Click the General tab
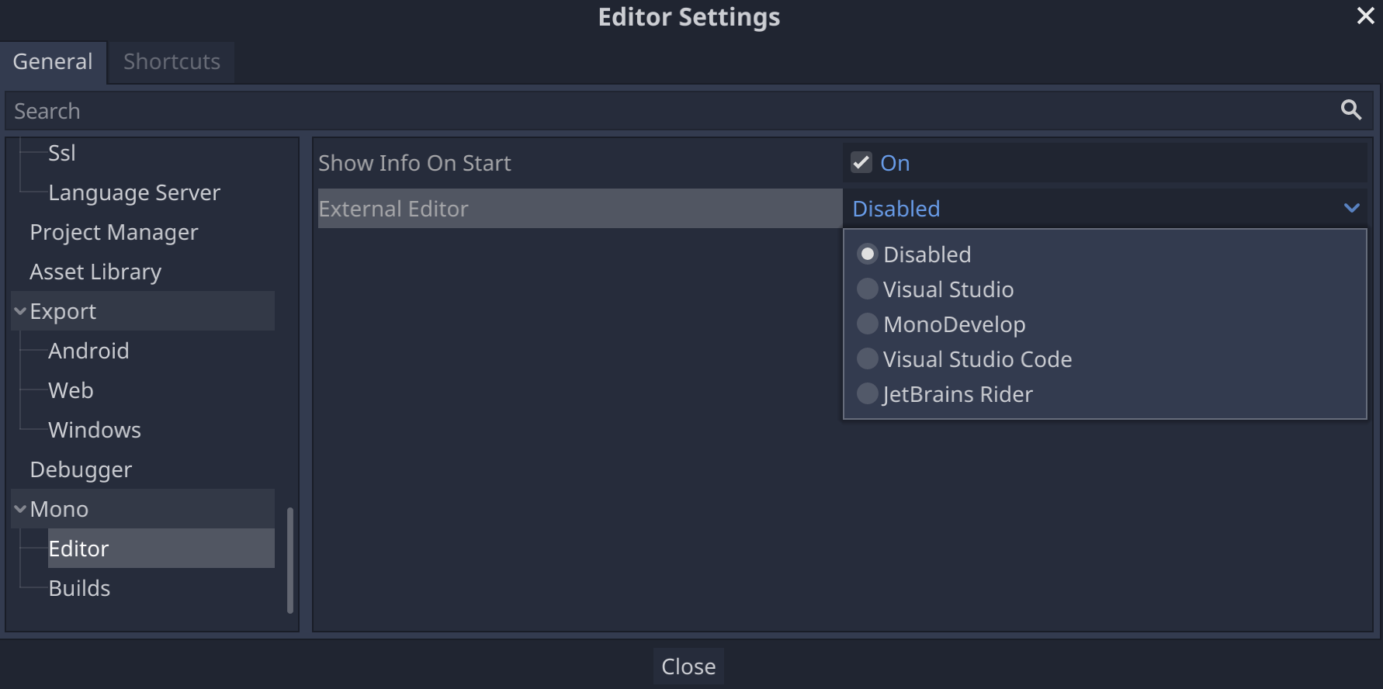 (53, 61)
